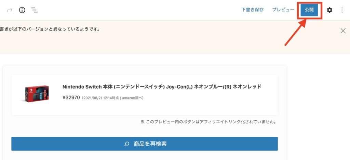350x160 pixels.
Task: Open the list view outline icon
Action: (35, 10)
